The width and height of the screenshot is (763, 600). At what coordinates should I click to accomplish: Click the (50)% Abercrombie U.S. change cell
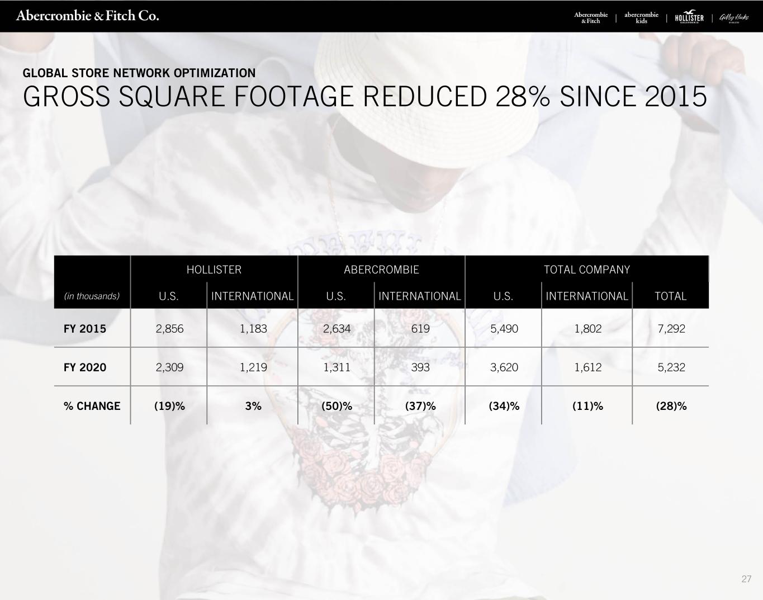pyautogui.click(x=337, y=406)
